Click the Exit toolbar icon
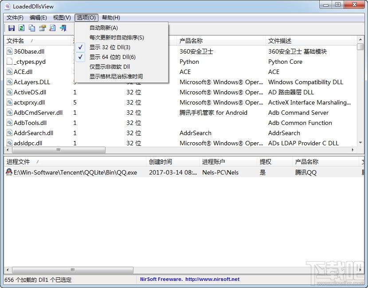 click(x=63, y=28)
